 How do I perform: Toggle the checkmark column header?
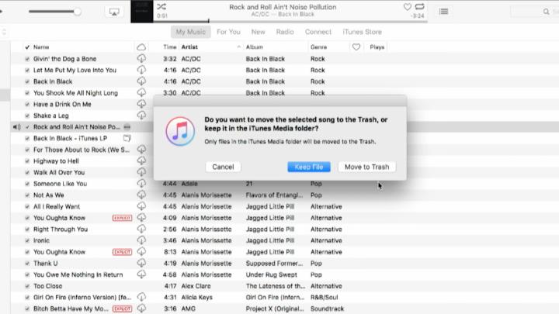[x=27, y=47]
